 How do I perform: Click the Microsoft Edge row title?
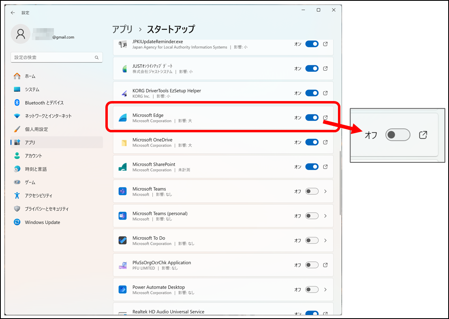(148, 115)
